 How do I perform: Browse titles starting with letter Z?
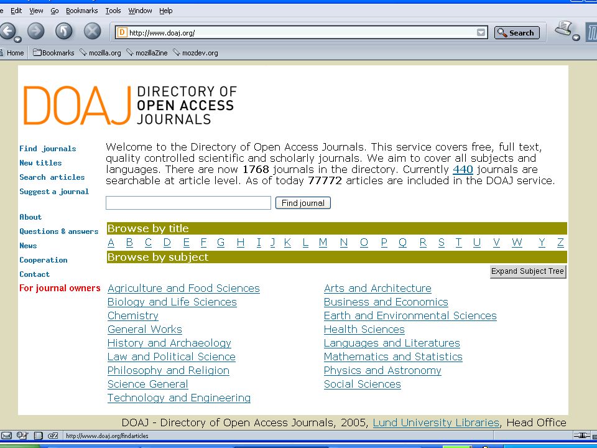point(560,242)
